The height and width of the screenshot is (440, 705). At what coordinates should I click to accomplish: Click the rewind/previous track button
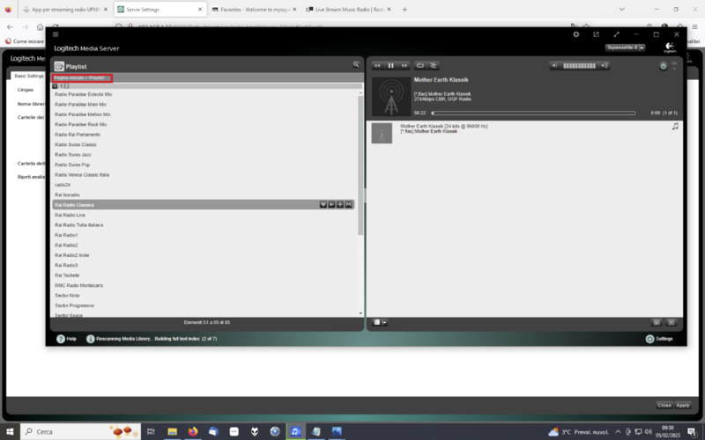tap(378, 65)
